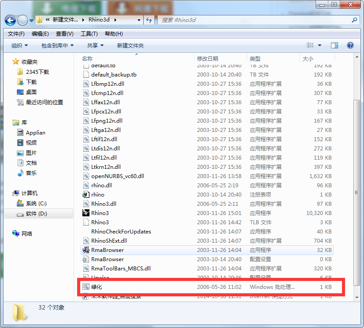Click the Lfpng12n.dll file icon

[x=86, y=120]
